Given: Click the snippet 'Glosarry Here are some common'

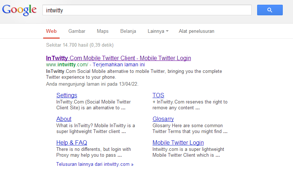Looking at the screenshot, I should pos(190,128).
